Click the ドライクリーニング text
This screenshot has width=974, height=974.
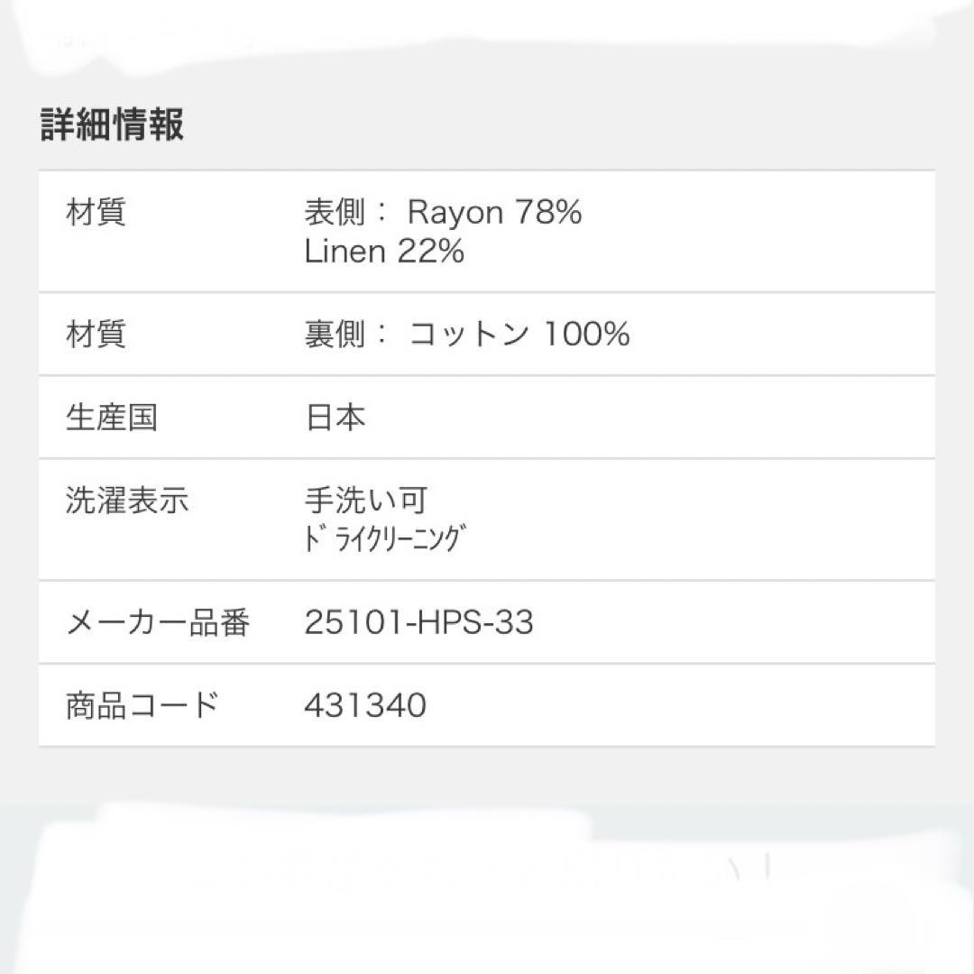coord(388,539)
